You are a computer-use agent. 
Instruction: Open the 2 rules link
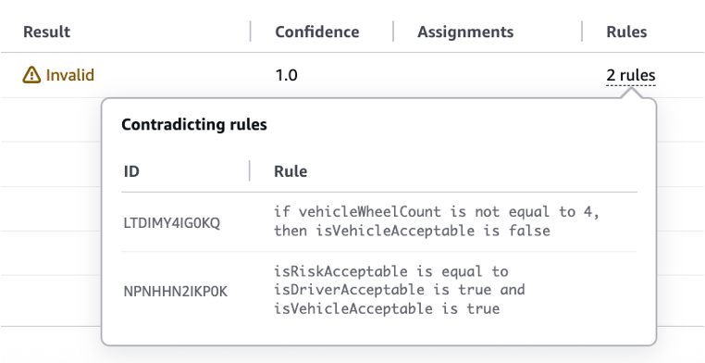tap(631, 75)
